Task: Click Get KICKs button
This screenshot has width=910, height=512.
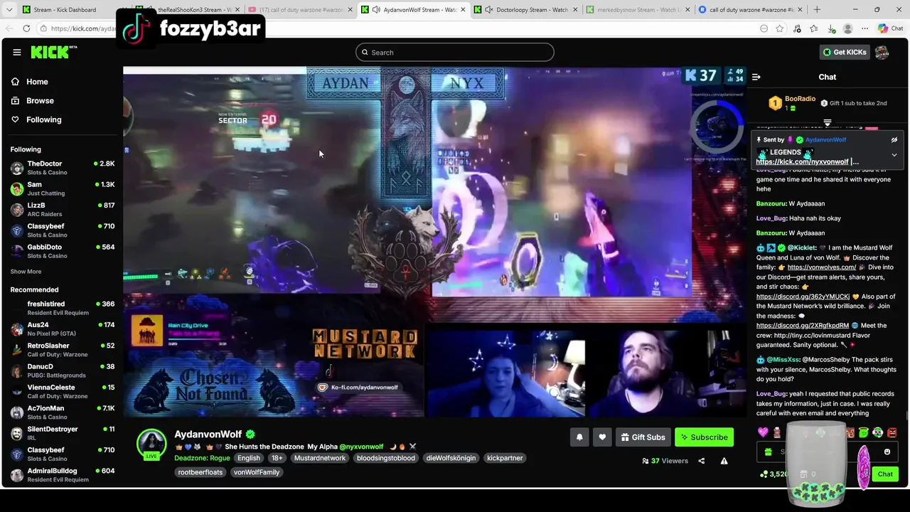Action: pyautogui.click(x=845, y=52)
